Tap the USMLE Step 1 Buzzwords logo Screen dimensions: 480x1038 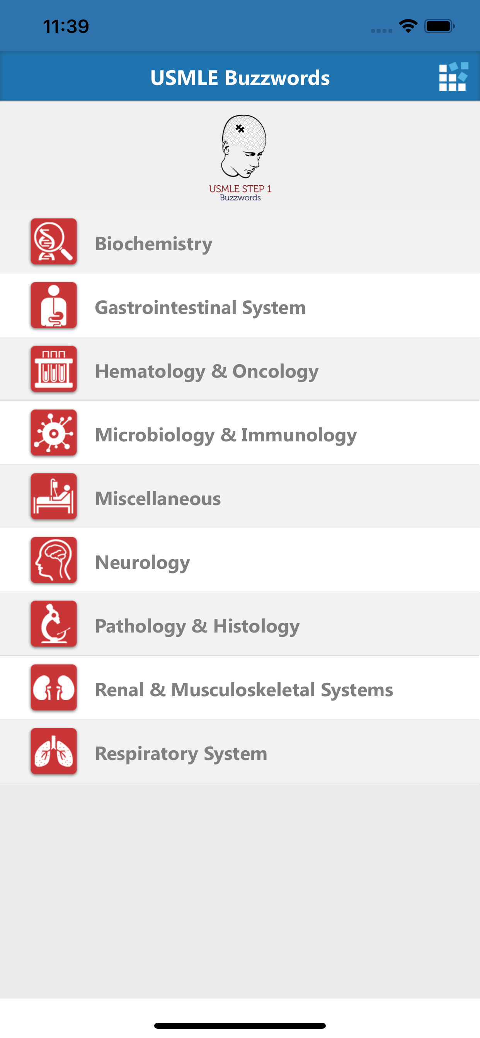click(240, 158)
